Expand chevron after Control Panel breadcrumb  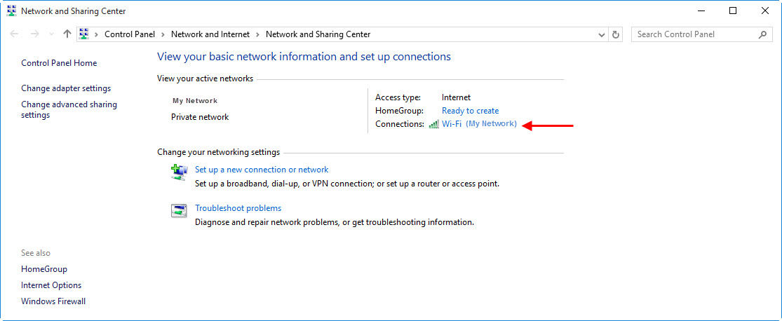point(163,34)
